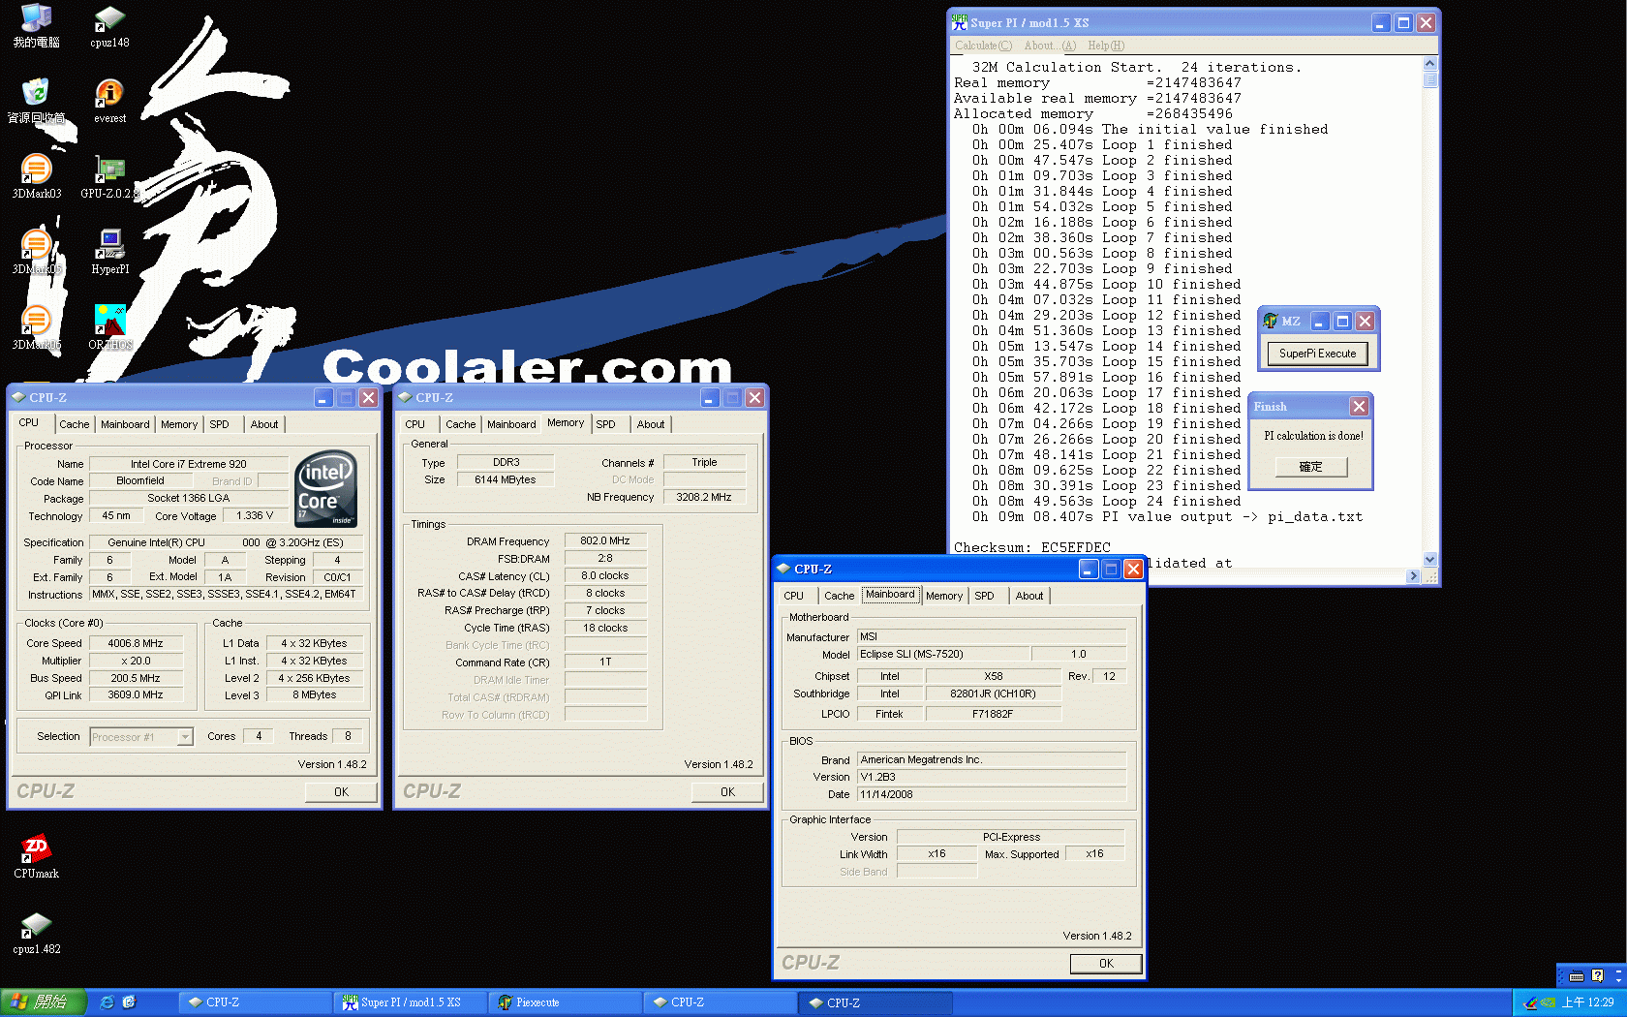Switch to Piexecute taskbar button

pyautogui.click(x=564, y=1002)
